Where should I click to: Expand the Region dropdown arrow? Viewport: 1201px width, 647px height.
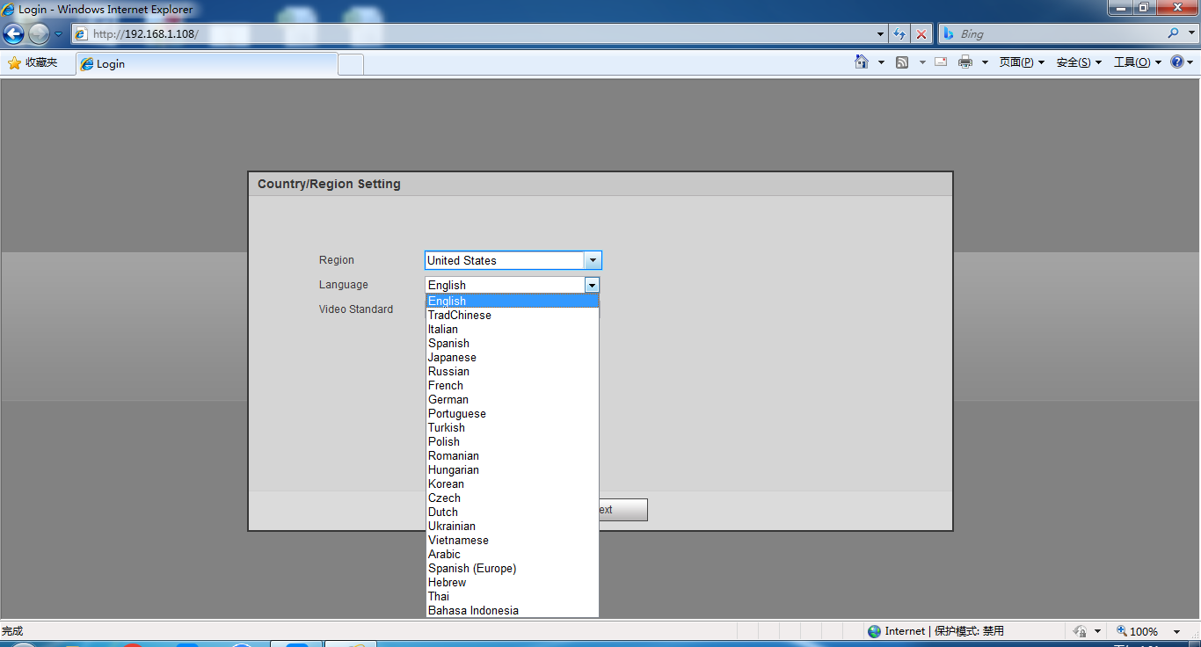pos(593,260)
